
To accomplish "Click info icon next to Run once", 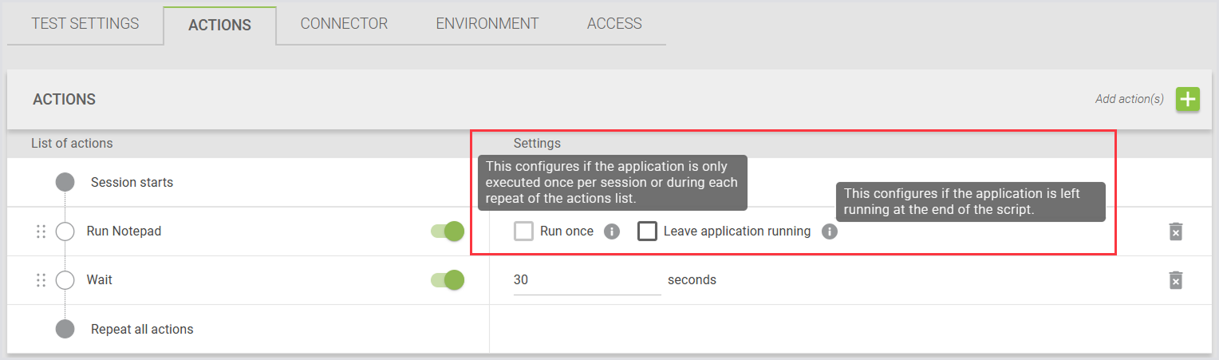I will tap(612, 231).
